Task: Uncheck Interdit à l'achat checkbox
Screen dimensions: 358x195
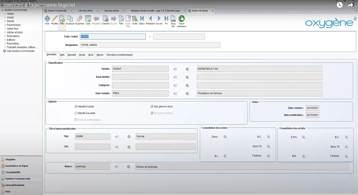Action: tap(76, 106)
